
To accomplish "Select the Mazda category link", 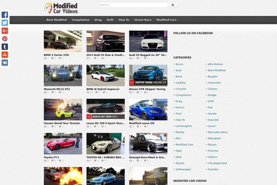I will point(180,132).
